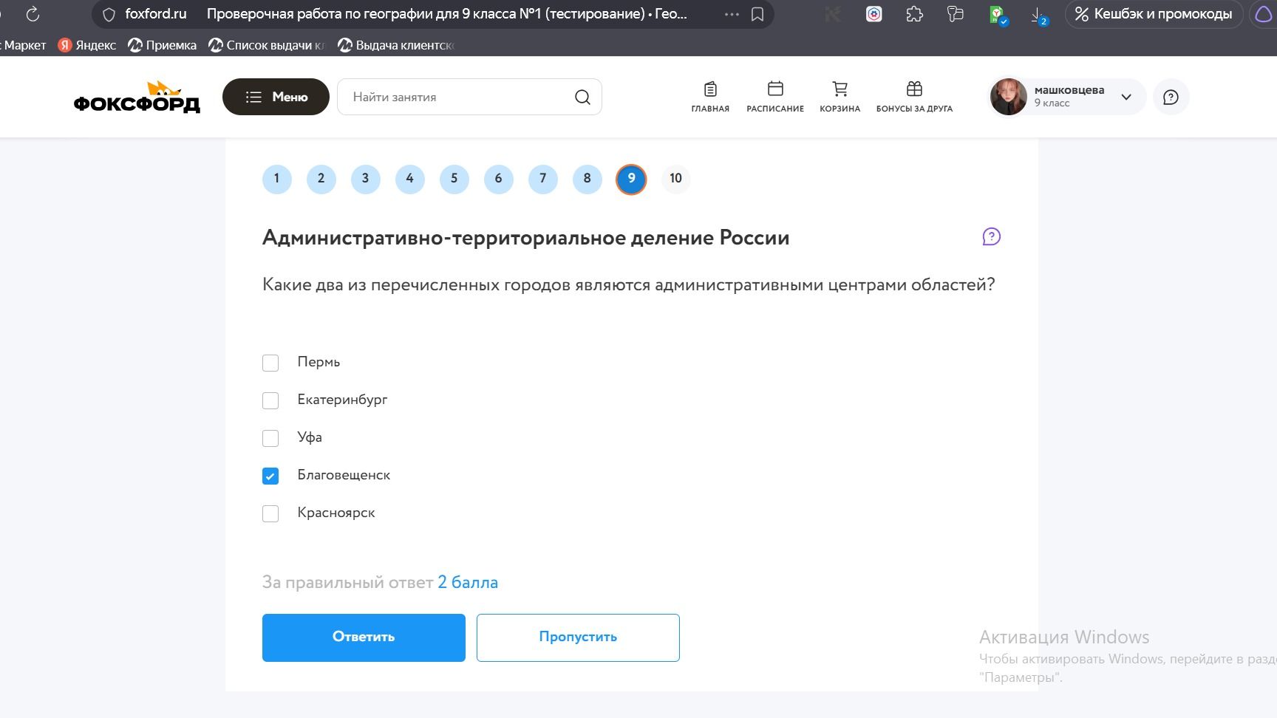Click the site shield icon in address bar
Viewport: 1277px width, 718px height.
(x=109, y=14)
